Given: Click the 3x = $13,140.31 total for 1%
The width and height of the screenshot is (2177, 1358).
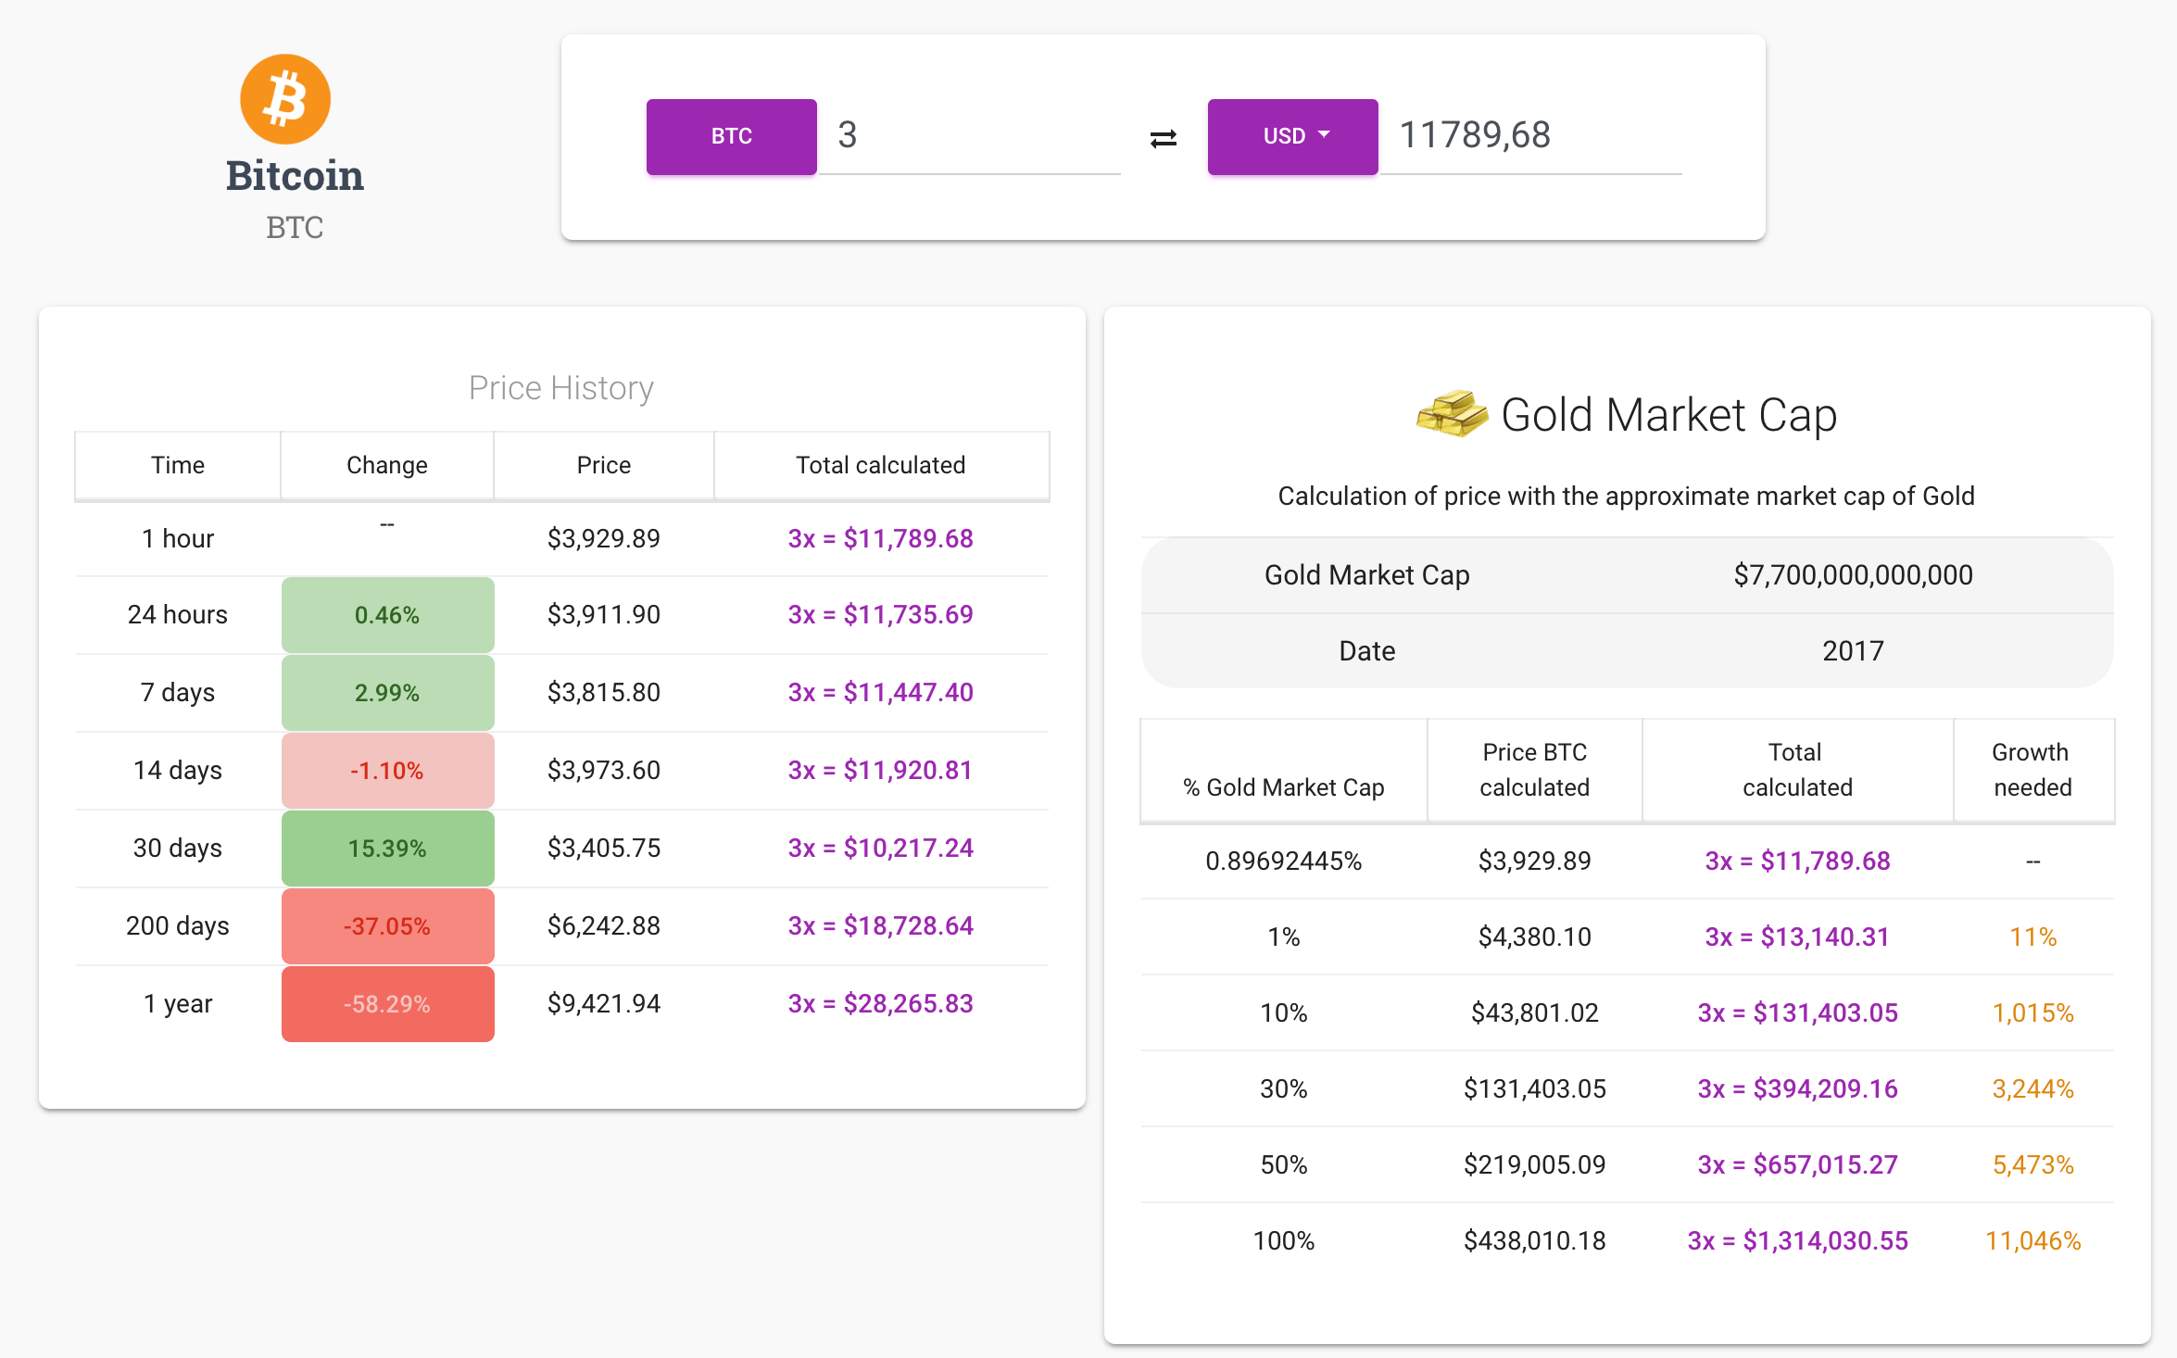Looking at the screenshot, I should 1796,937.
